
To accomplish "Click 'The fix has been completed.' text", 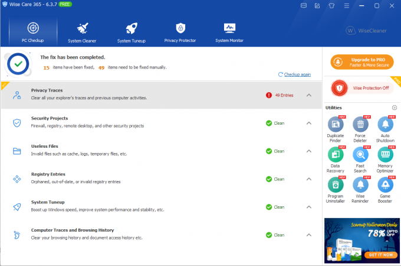I will coord(73,57).
